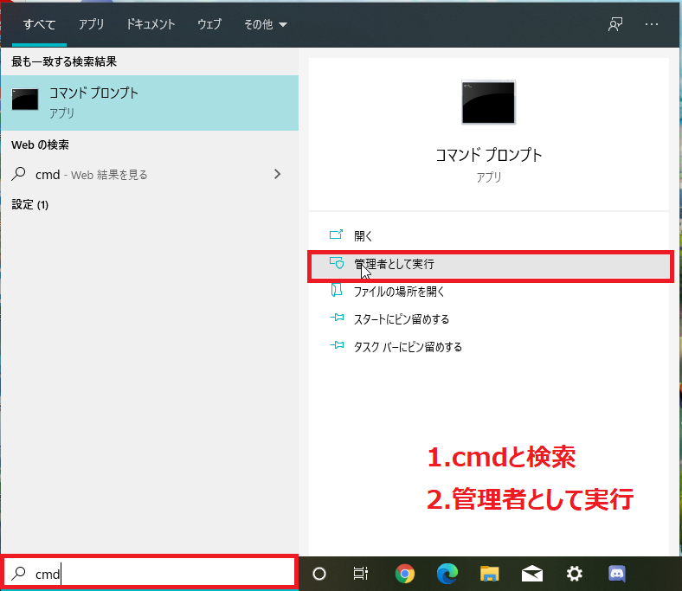The width and height of the screenshot is (682, 591).
Task: Choose タスク バーにピン留めする
Action: coord(489,347)
